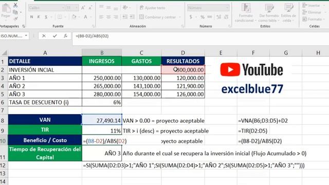Apply thousands separator 000 icon
Screen dimensions: 329x185
tap(210, 17)
